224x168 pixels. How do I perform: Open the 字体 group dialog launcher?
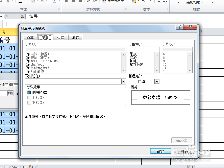[59, 10]
